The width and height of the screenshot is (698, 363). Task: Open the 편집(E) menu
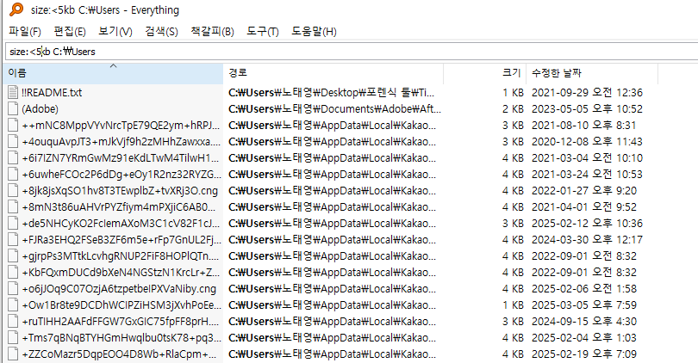[70, 32]
